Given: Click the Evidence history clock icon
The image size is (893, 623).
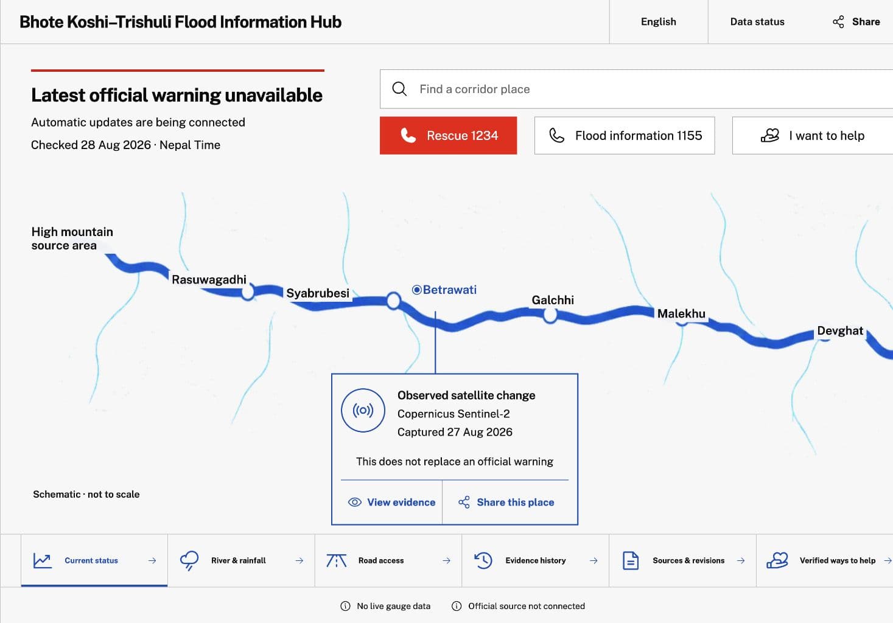Looking at the screenshot, I should [483, 560].
